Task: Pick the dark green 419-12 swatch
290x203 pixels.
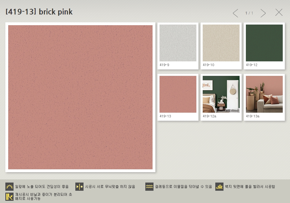Action: (x=264, y=43)
